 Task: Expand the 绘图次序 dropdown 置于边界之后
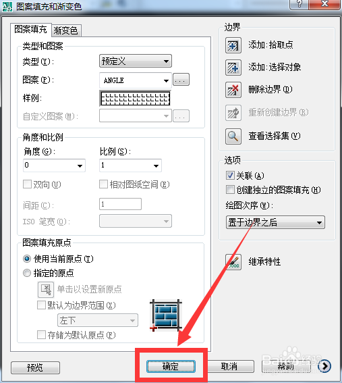[275, 222]
